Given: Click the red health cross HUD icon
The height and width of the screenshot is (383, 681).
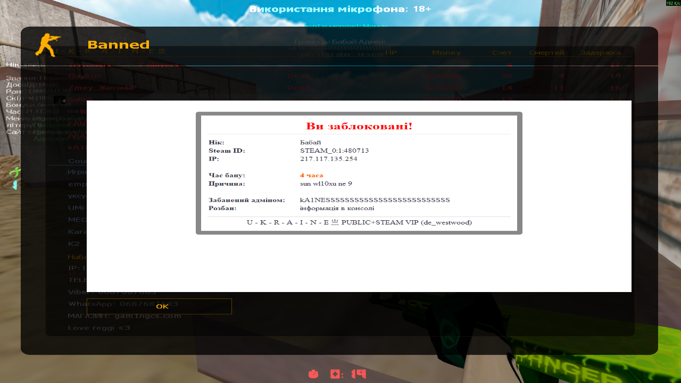Looking at the screenshot, I should click(336, 374).
